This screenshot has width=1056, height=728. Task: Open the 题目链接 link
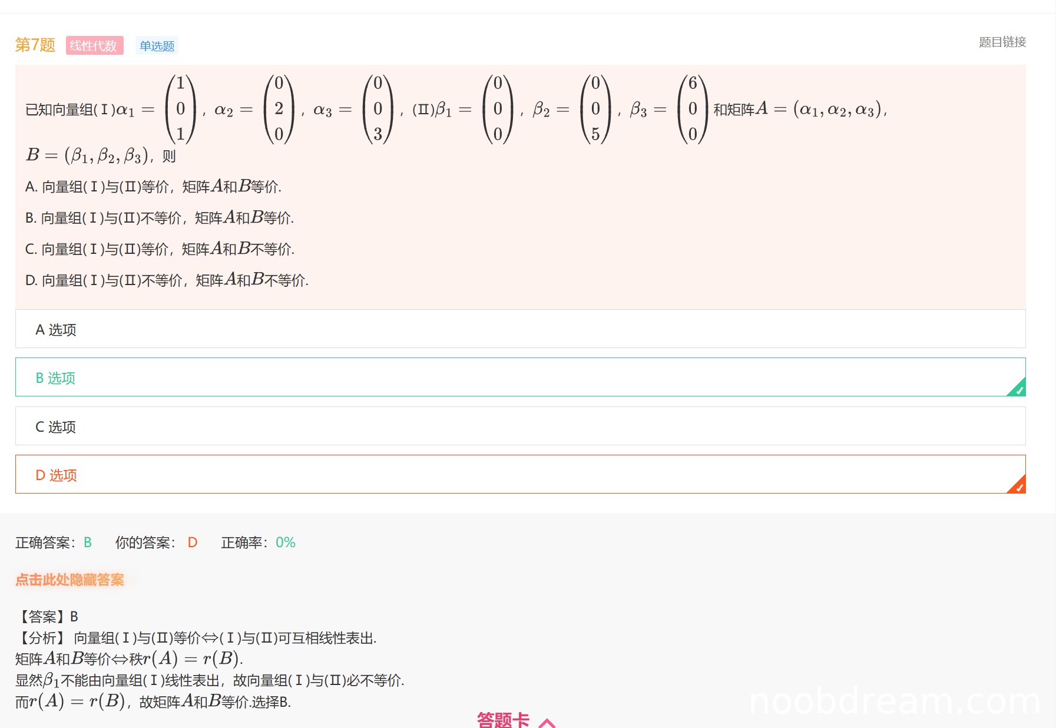click(1002, 42)
